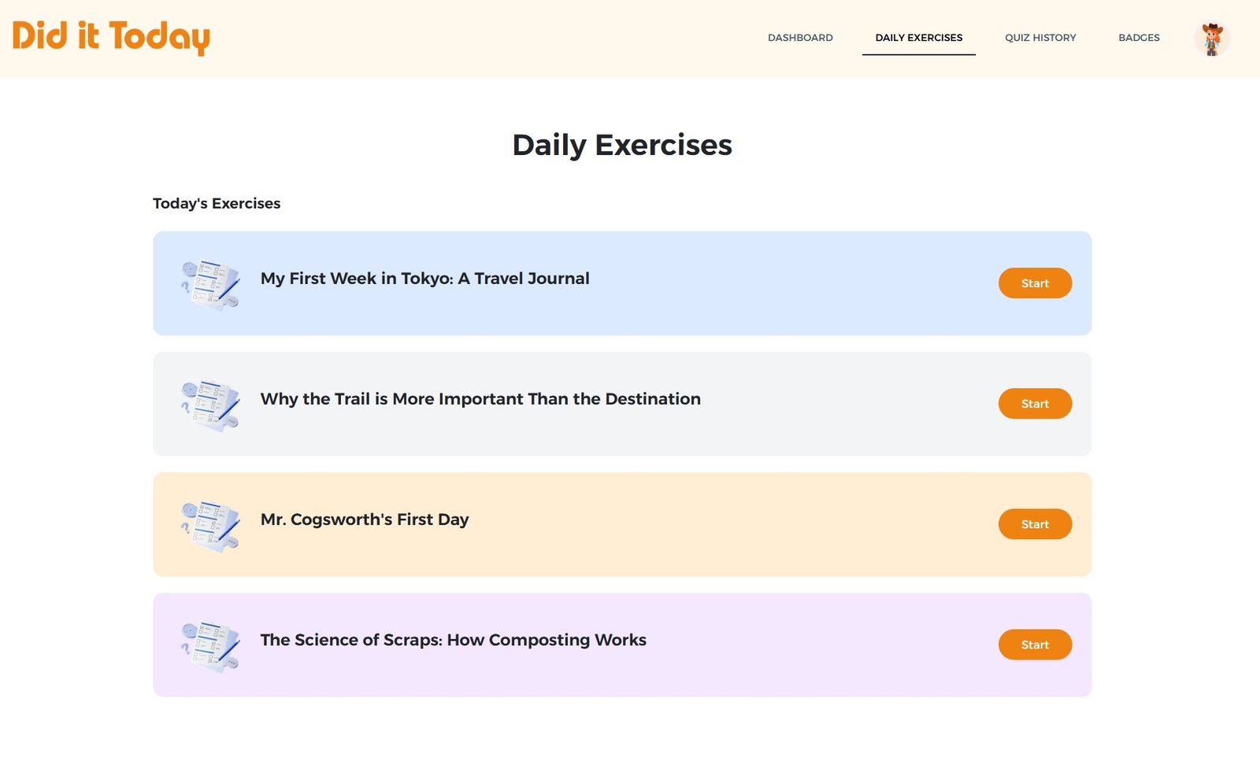Click the Tokyo Travel Journal exercise icon

click(210, 284)
